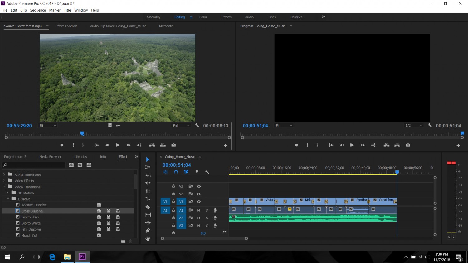Play the Program monitor sequence

(x=352, y=145)
